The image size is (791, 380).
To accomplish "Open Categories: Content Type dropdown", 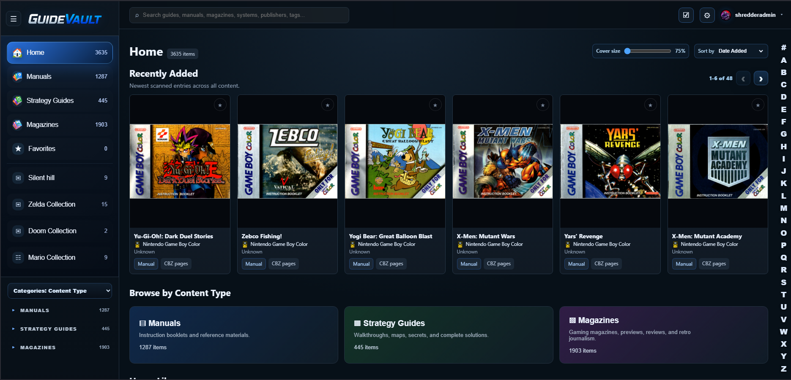I will click(x=60, y=291).
